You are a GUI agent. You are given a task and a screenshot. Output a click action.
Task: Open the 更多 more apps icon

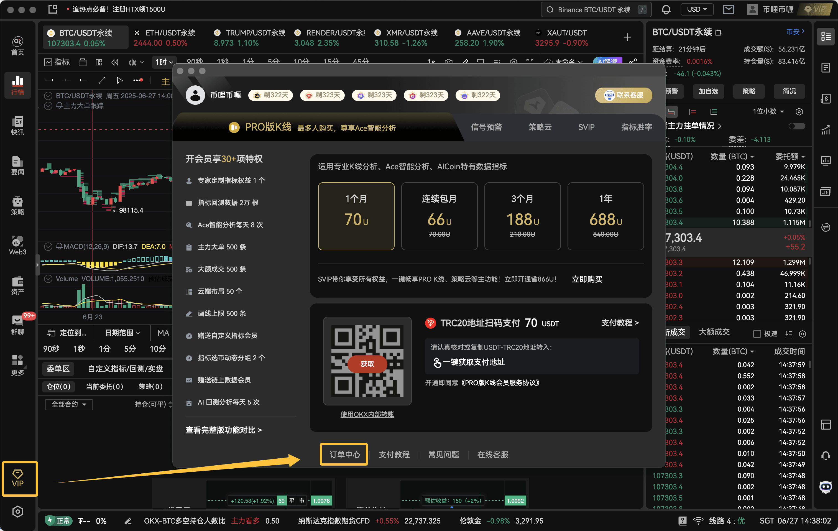pos(18,365)
